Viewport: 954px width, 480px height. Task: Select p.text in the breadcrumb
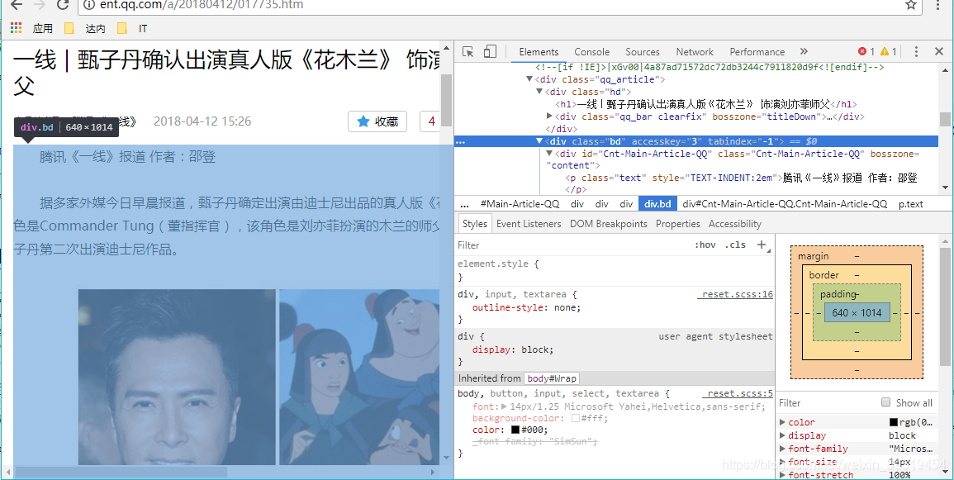911,204
